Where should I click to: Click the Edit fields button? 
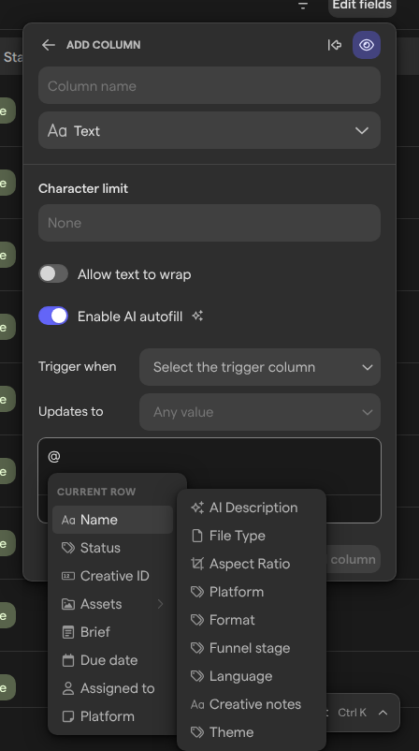[362, 6]
